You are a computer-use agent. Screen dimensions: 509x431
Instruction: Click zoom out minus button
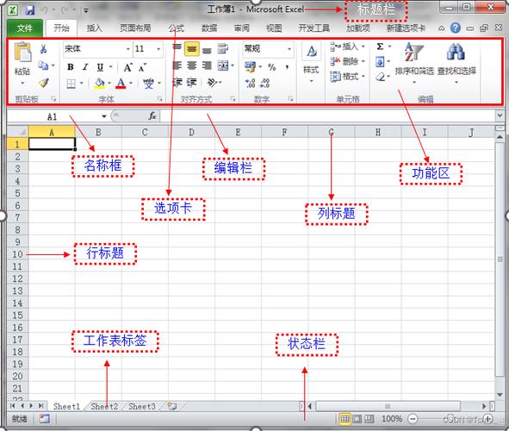413,419
